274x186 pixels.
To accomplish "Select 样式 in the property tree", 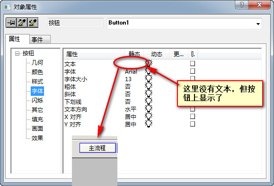I will click(37, 81).
